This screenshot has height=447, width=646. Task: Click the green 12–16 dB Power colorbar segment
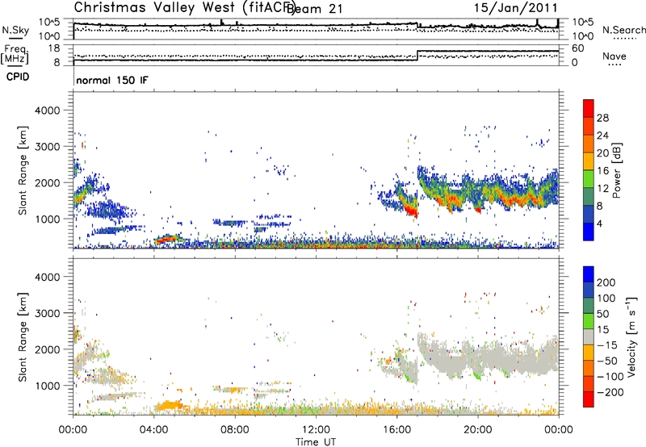pyautogui.click(x=589, y=179)
